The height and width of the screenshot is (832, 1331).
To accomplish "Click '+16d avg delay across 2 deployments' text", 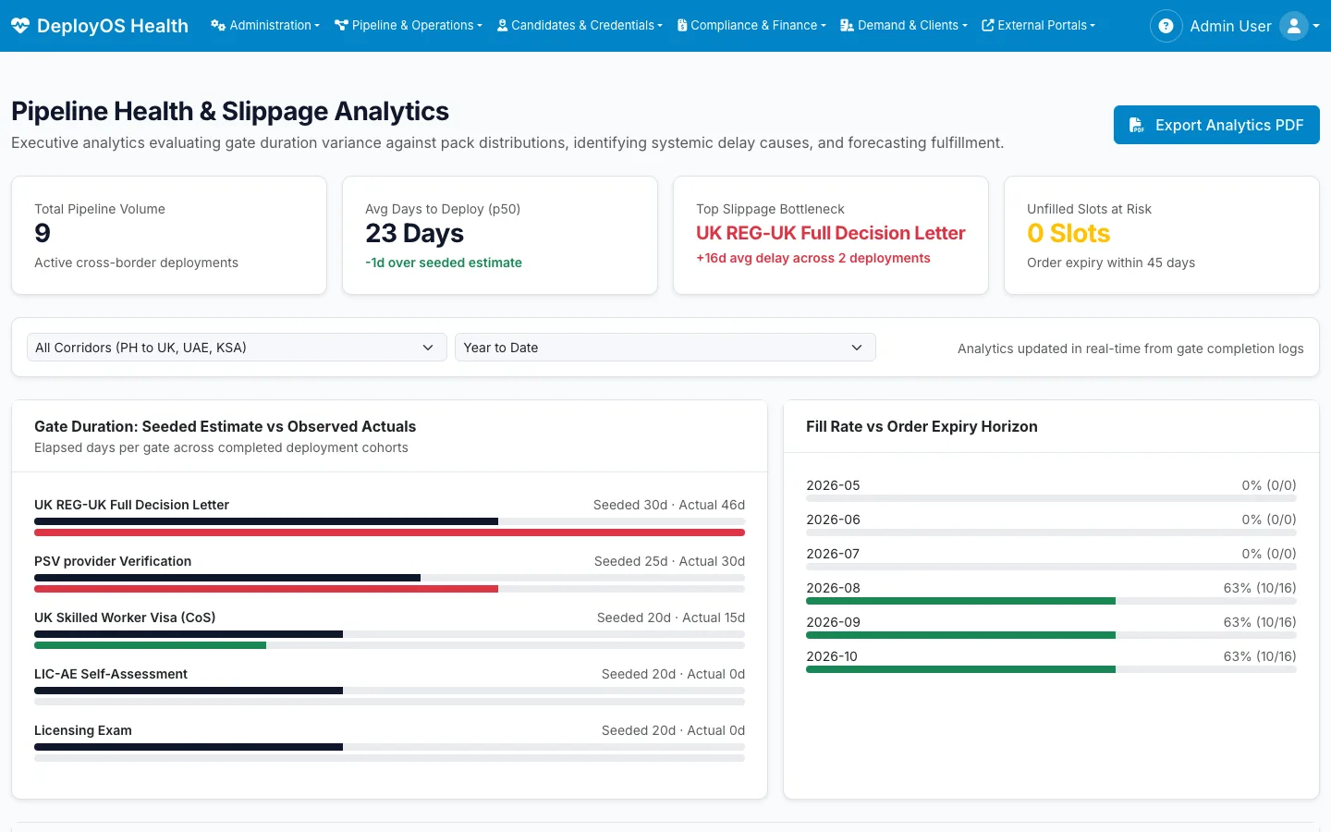I will point(813,258).
